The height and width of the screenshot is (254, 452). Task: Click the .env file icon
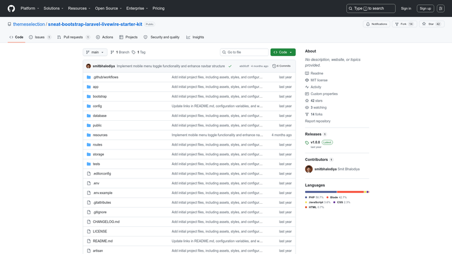click(x=89, y=183)
